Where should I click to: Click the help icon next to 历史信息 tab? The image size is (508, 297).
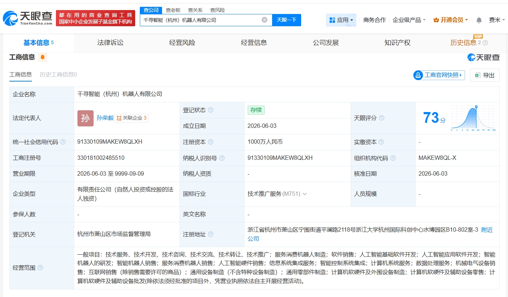tap(485, 43)
